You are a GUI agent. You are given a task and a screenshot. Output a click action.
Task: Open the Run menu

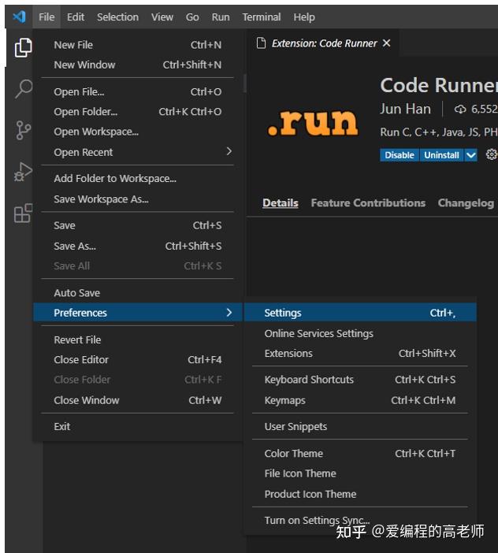(221, 17)
